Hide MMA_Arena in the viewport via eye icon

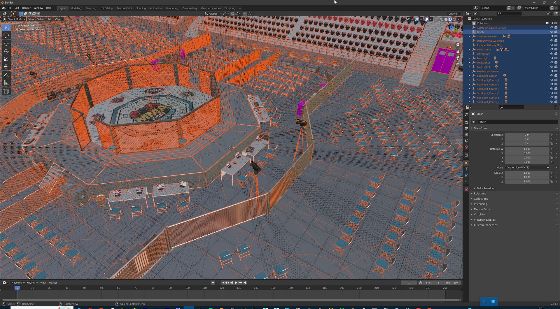pos(552,50)
